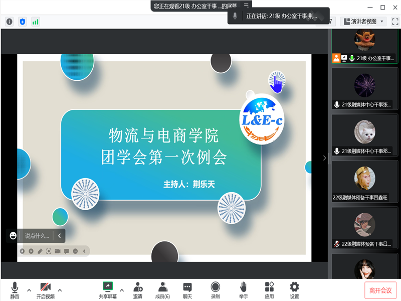401x301 pixels.
Task: Toggle the 静音 microphone mute
Action: pos(15,289)
